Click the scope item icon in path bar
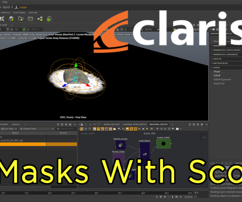The height and width of the screenshot is (202, 242). pyautogui.click(x=17, y=7)
